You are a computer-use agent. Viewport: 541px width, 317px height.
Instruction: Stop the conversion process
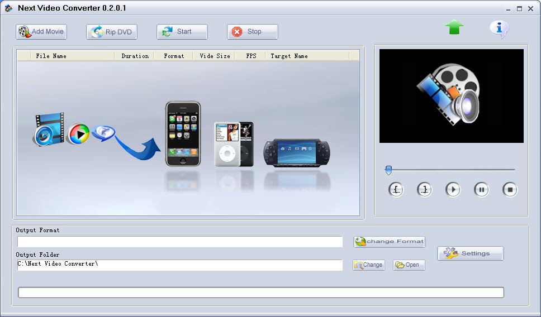(x=253, y=32)
